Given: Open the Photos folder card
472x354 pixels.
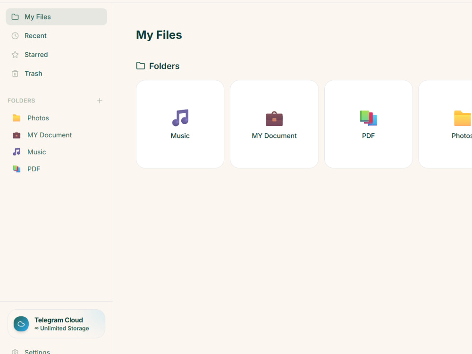Looking at the screenshot, I should tap(446, 124).
